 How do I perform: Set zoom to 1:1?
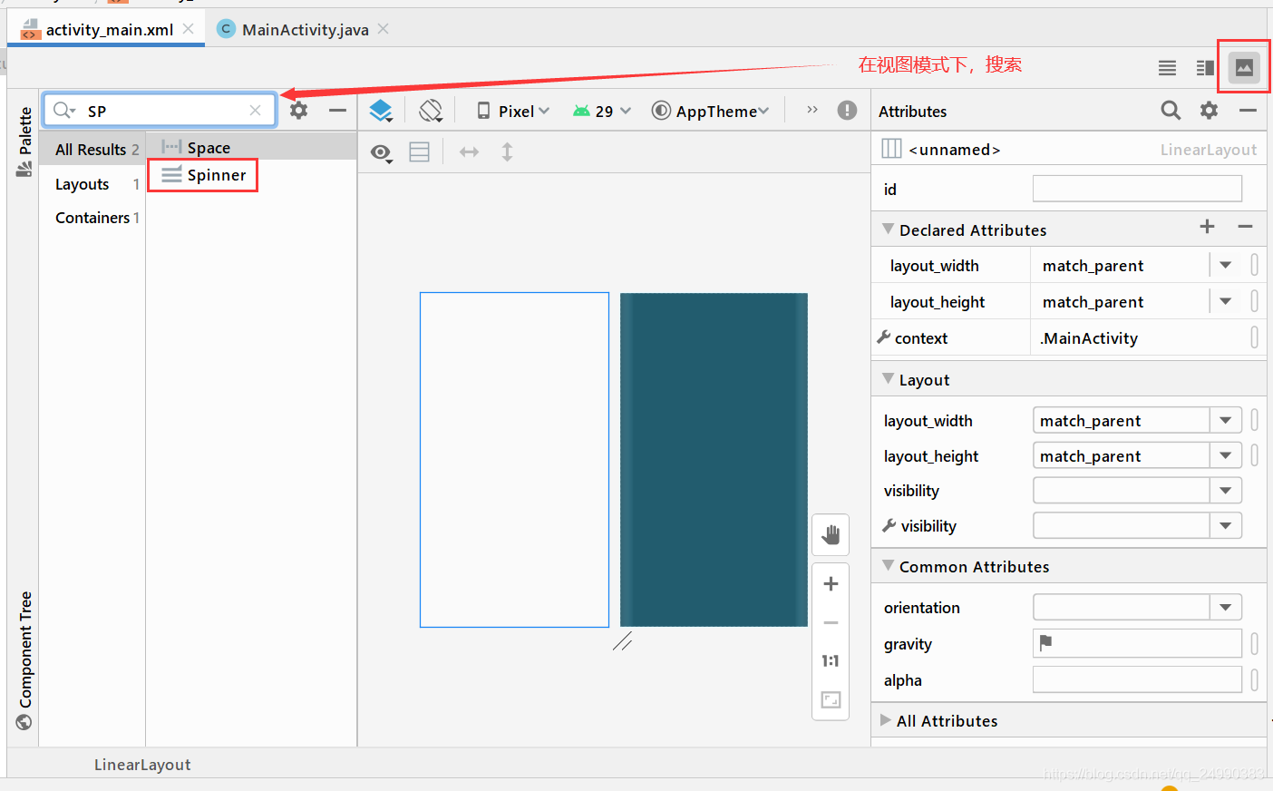coord(831,661)
